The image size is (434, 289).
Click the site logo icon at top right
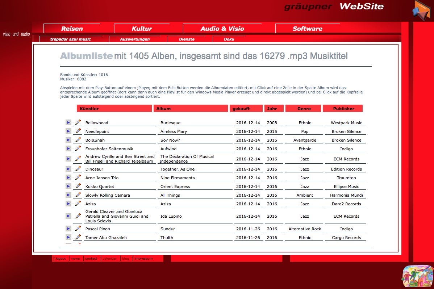(x=422, y=10)
